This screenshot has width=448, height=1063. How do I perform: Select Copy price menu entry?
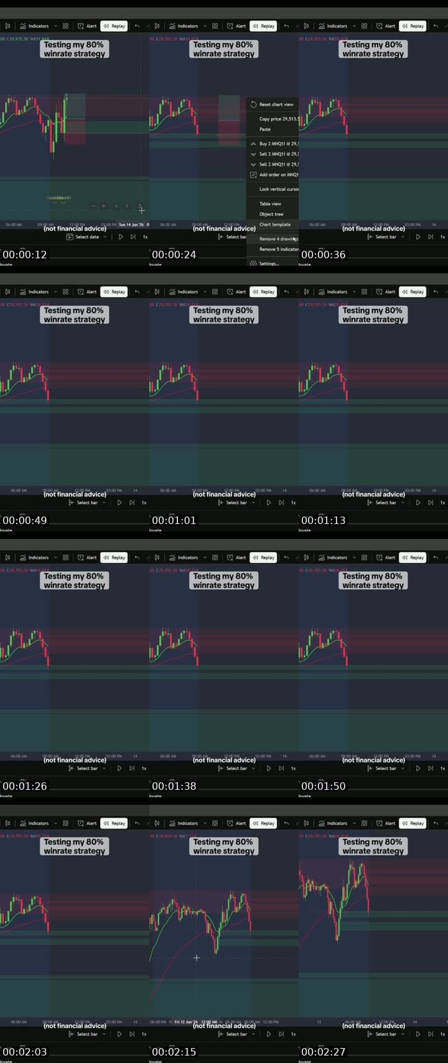273,119
